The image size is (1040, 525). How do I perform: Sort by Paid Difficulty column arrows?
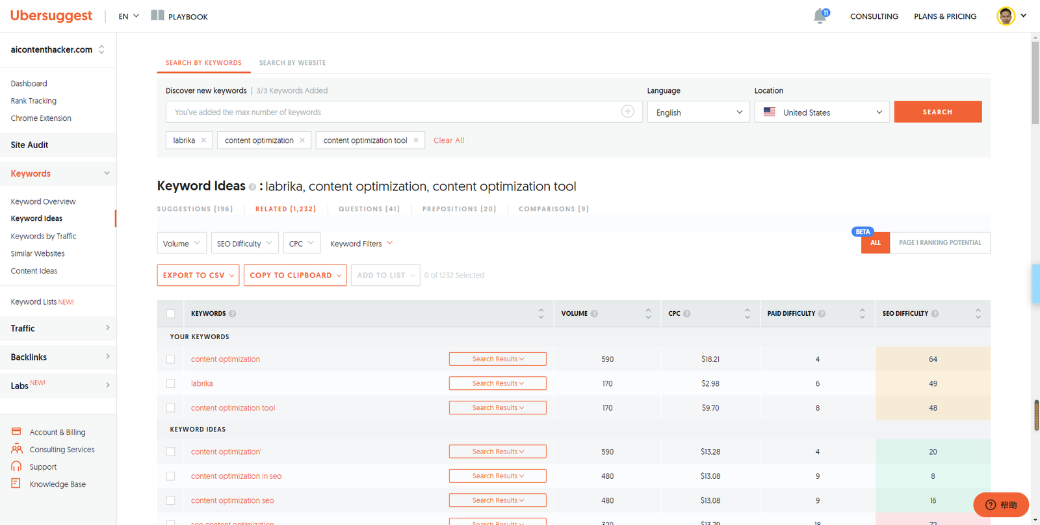[863, 314]
